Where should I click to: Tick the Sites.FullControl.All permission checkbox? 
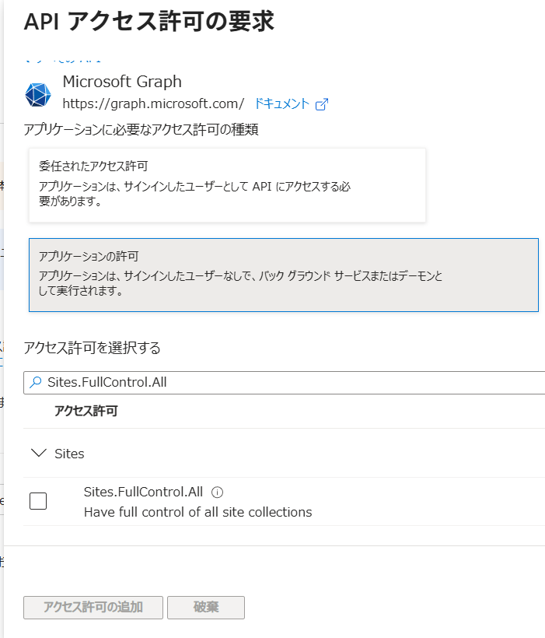pyautogui.click(x=38, y=501)
